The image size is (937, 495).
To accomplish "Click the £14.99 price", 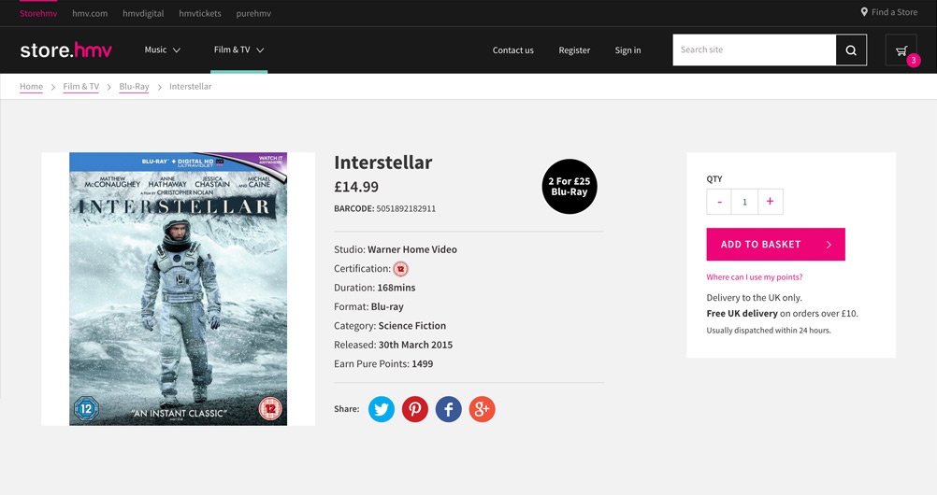I will click(356, 187).
